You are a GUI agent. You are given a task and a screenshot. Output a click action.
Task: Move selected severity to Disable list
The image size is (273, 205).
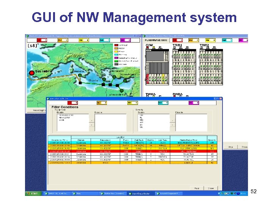pos(173,120)
